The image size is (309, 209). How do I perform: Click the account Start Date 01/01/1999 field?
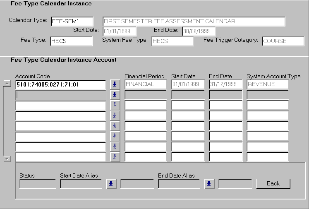(188, 84)
